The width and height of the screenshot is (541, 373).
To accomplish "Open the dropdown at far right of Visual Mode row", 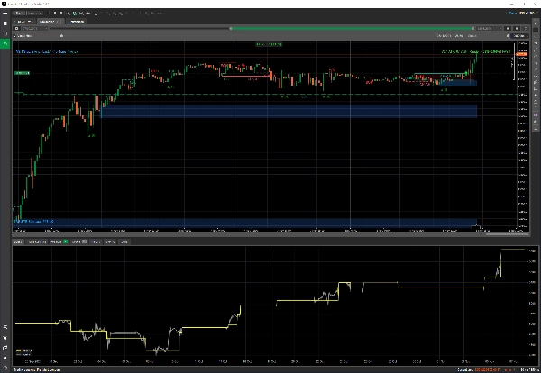I will [x=519, y=35].
